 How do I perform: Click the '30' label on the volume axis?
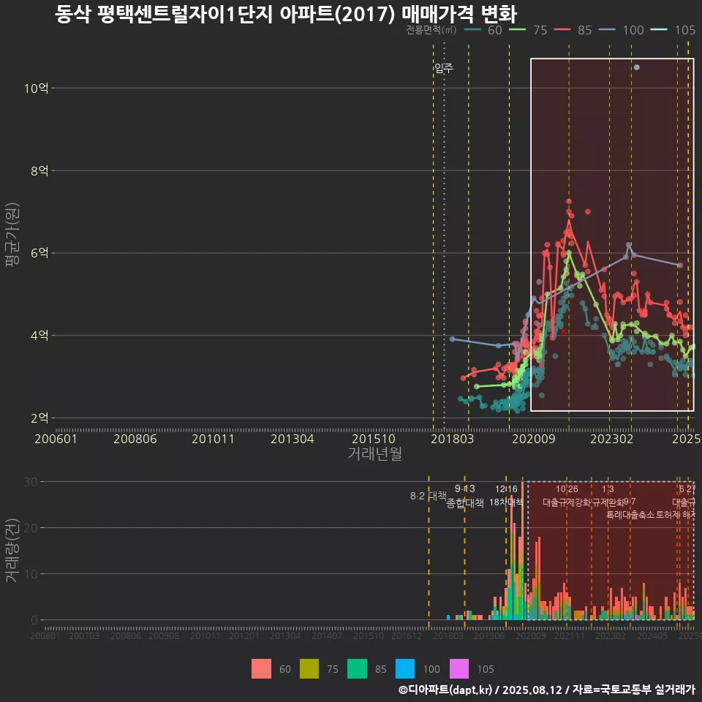click(x=31, y=482)
